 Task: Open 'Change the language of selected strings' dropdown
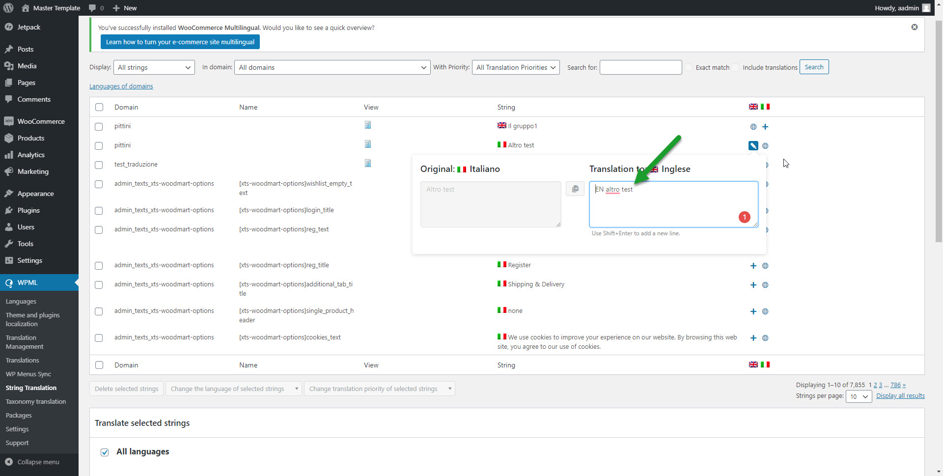click(x=234, y=389)
